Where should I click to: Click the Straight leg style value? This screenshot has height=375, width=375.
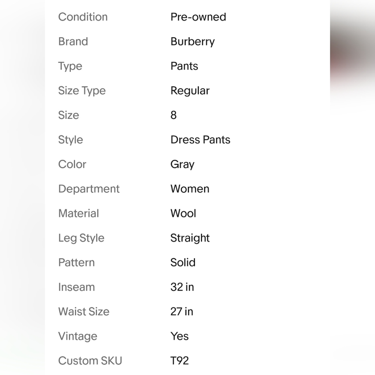coord(190,238)
